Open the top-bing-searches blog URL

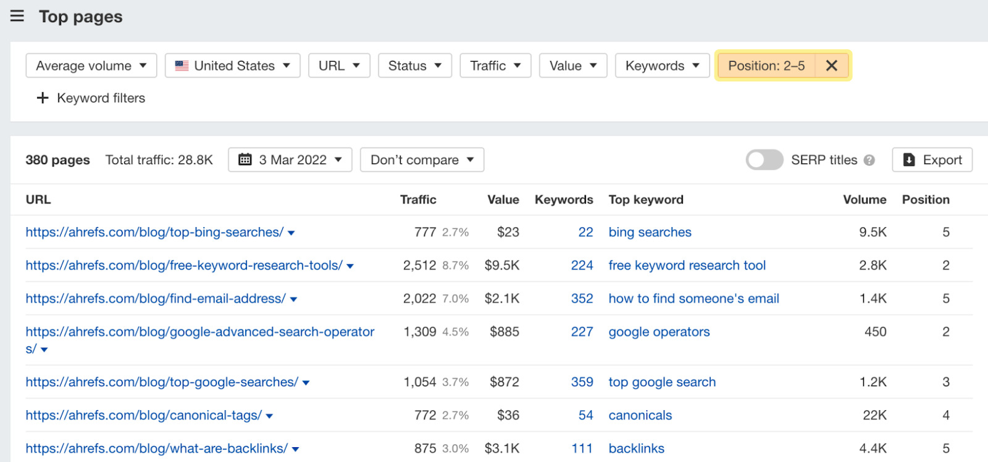(x=154, y=232)
